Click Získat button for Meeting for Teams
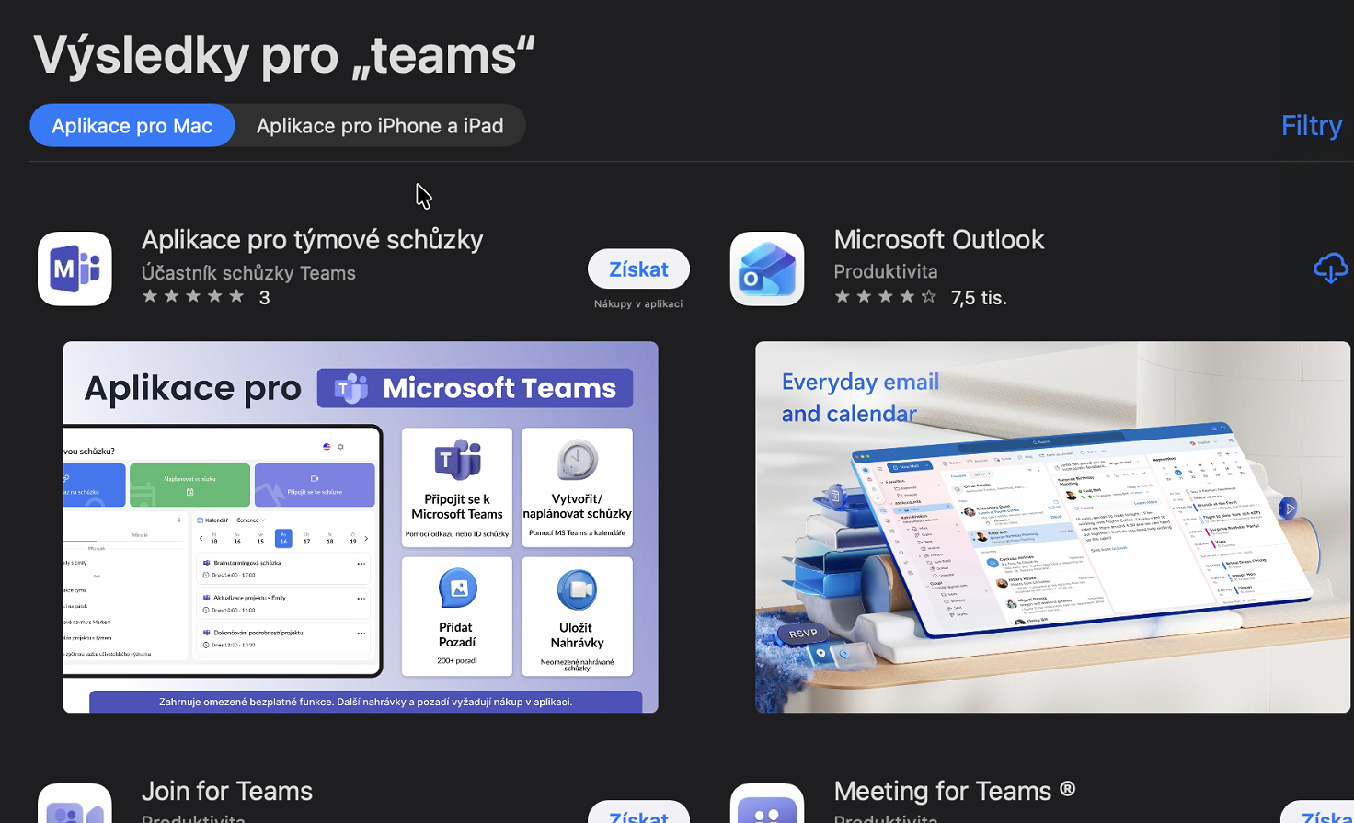The width and height of the screenshot is (1354, 823). pos(1317,813)
